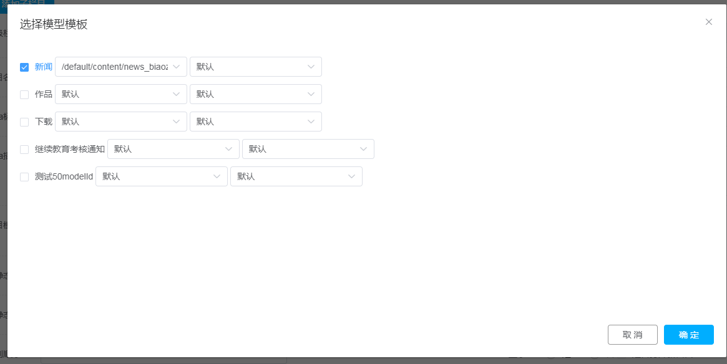
Task: Open the 新闻 template path dropdown
Action: tap(120, 67)
